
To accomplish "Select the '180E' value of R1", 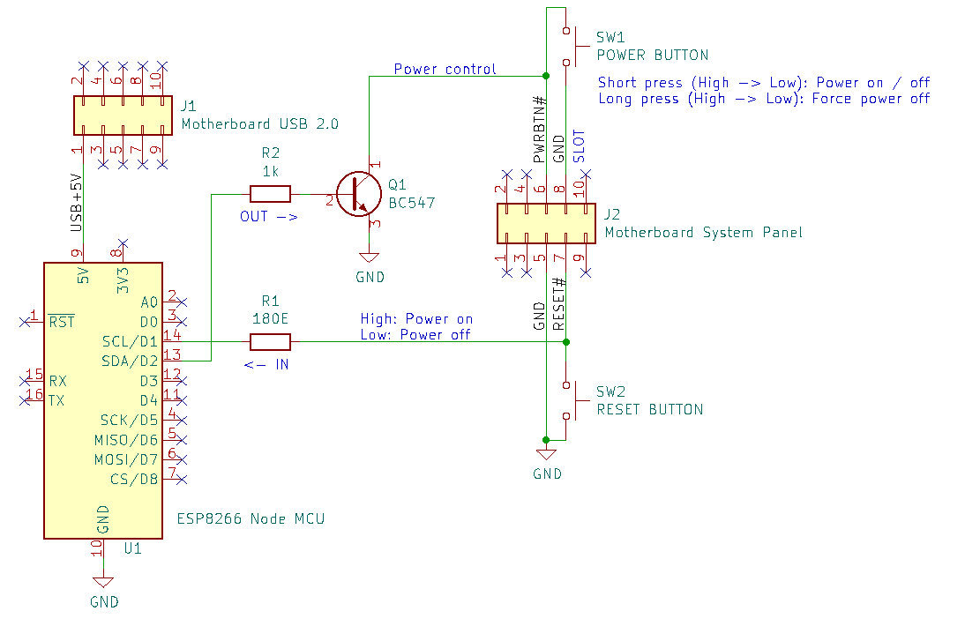I will [270, 318].
